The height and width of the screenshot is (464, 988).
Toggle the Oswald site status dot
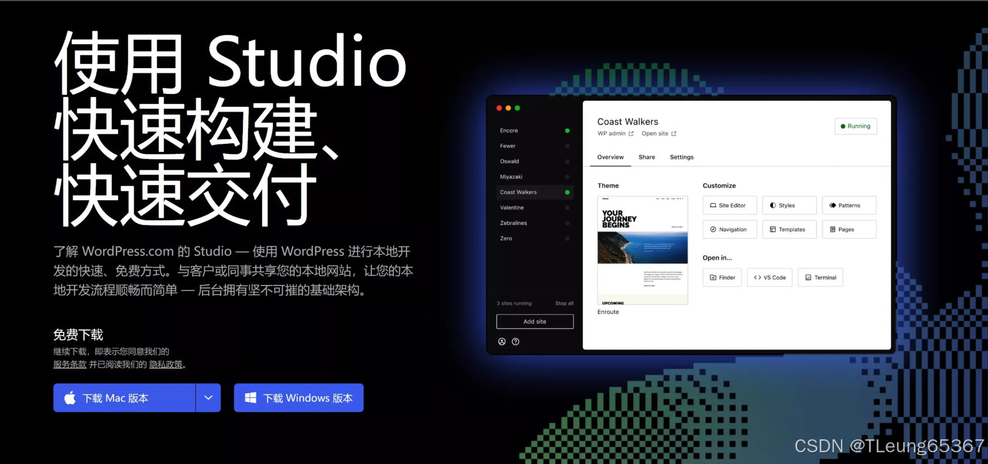(567, 161)
